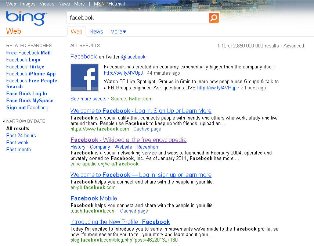Jump to the Reception section of Wikipedia result

(x=147, y=147)
